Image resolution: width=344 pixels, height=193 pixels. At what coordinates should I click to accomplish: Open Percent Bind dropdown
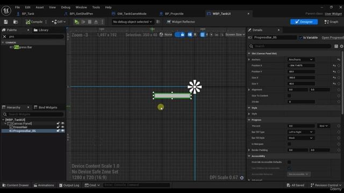coord(324,126)
